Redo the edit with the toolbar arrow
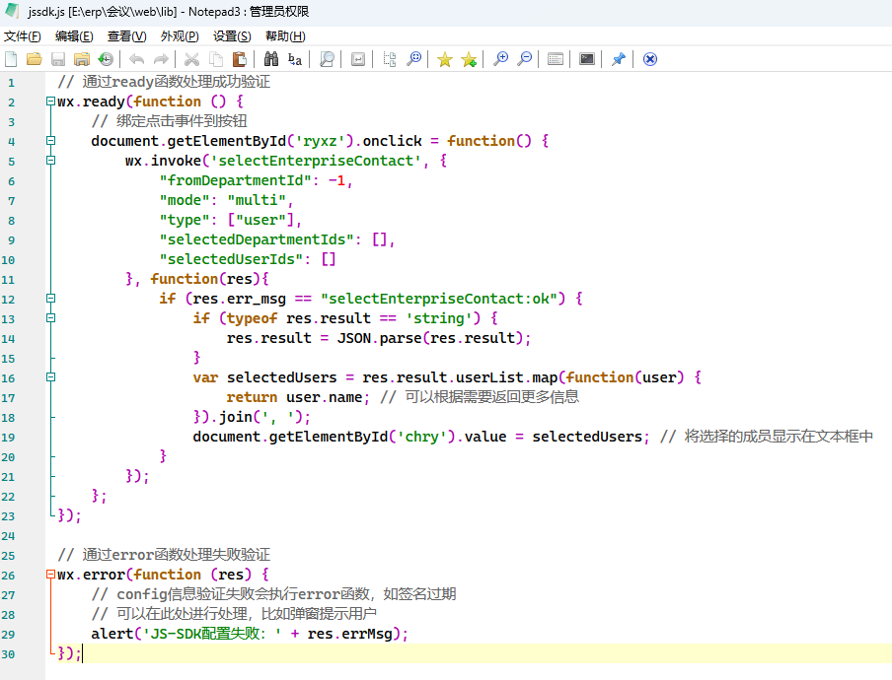 click(161, 59)
